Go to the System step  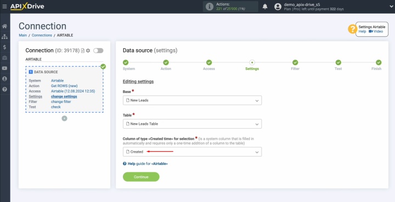(x=126, y=62)
